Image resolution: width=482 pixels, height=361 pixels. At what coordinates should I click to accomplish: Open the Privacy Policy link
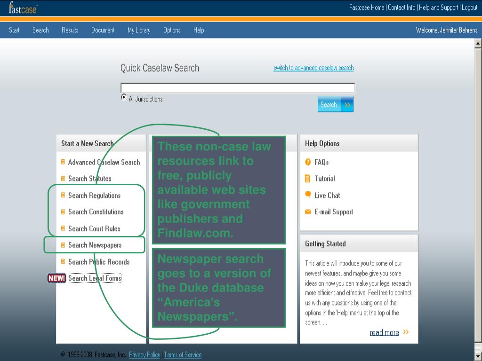coord(145,354)
